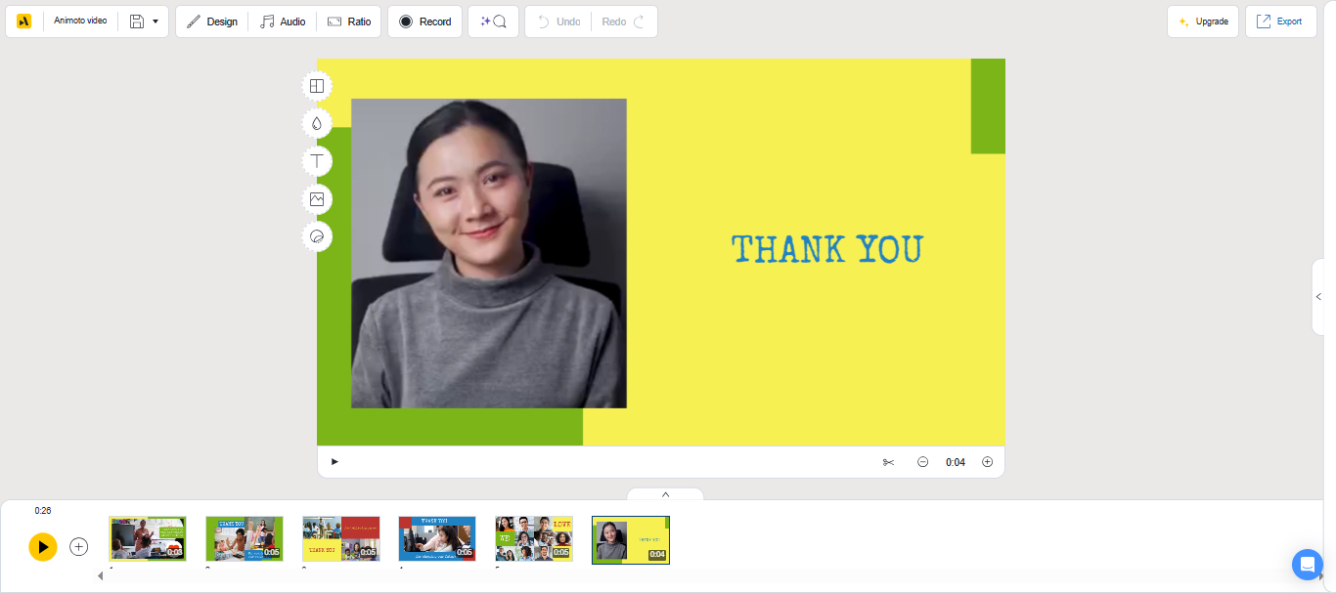This screenshot has width=1336, height=593.
Task: Click the Animoto logo icon
Action: point(24,21)
